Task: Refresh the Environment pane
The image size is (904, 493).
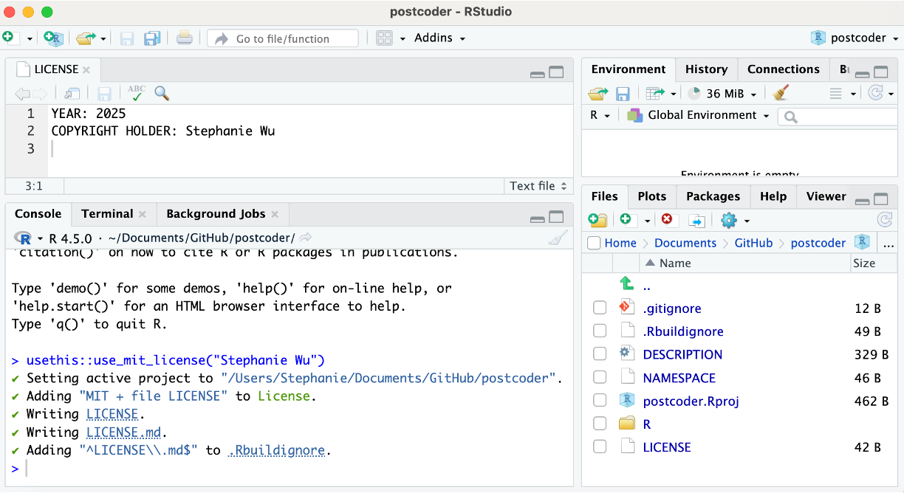Action: (876, 94)
